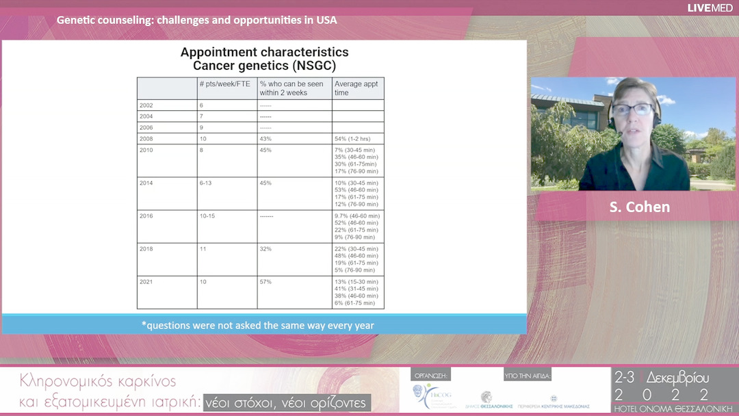Click the '*questions were not asked the same way' footnote
This screenshot has height=416, width=739.
(x=258, y=326)
